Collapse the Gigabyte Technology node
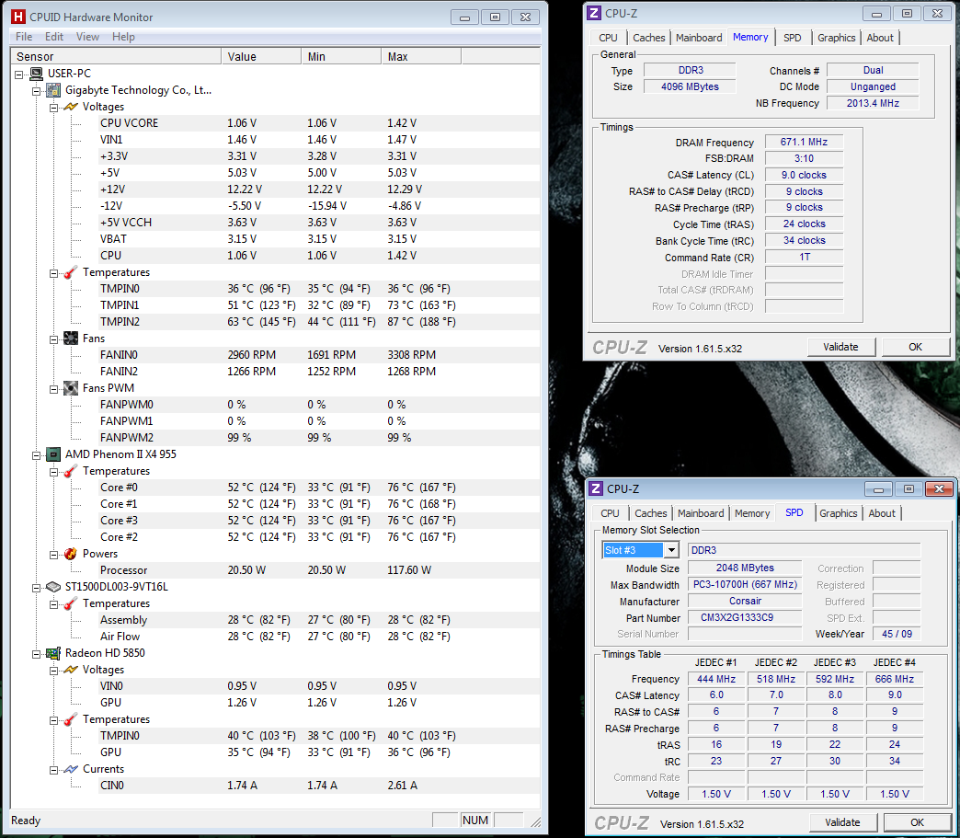960x838 pixels. coord(37,91)
